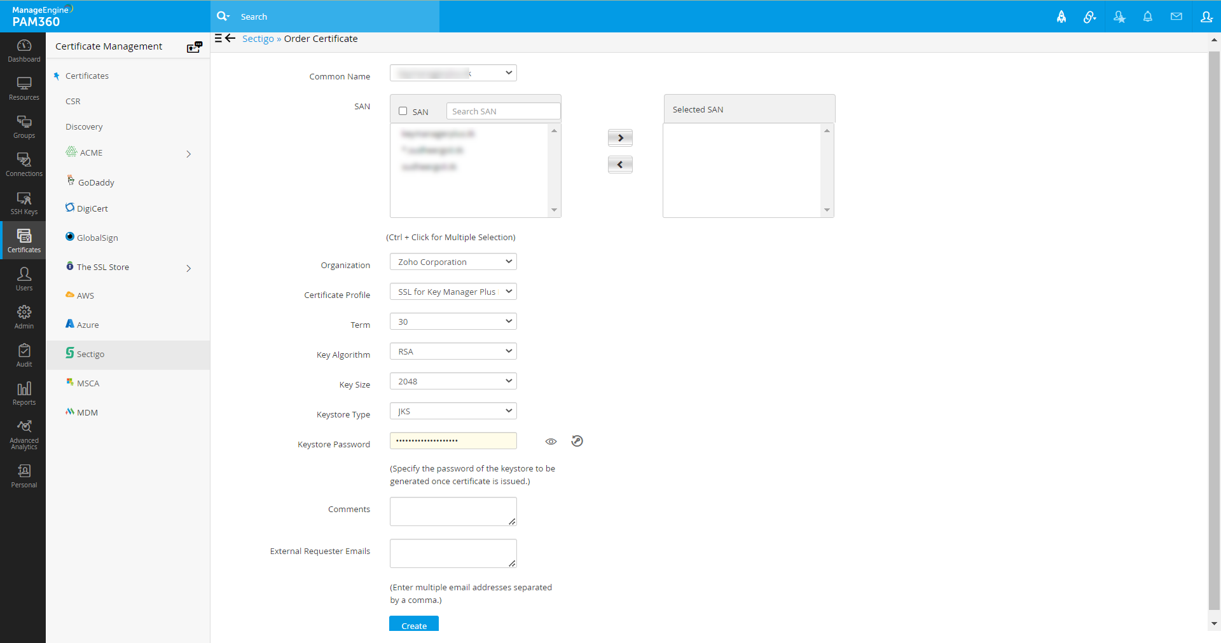Show keystore password with eye icon

(x=551, y=442)
